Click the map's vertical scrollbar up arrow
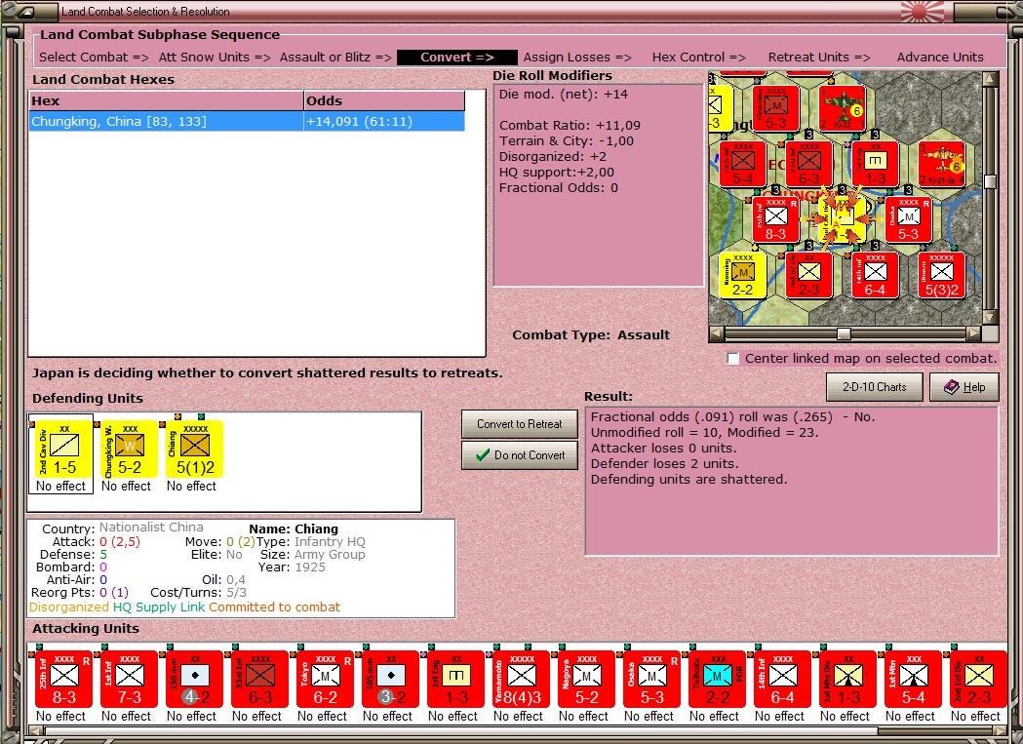 (990, 79)
